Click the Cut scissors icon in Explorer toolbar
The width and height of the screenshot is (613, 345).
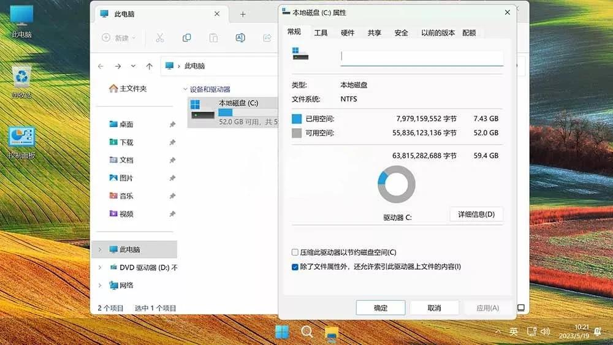(159, 38)
